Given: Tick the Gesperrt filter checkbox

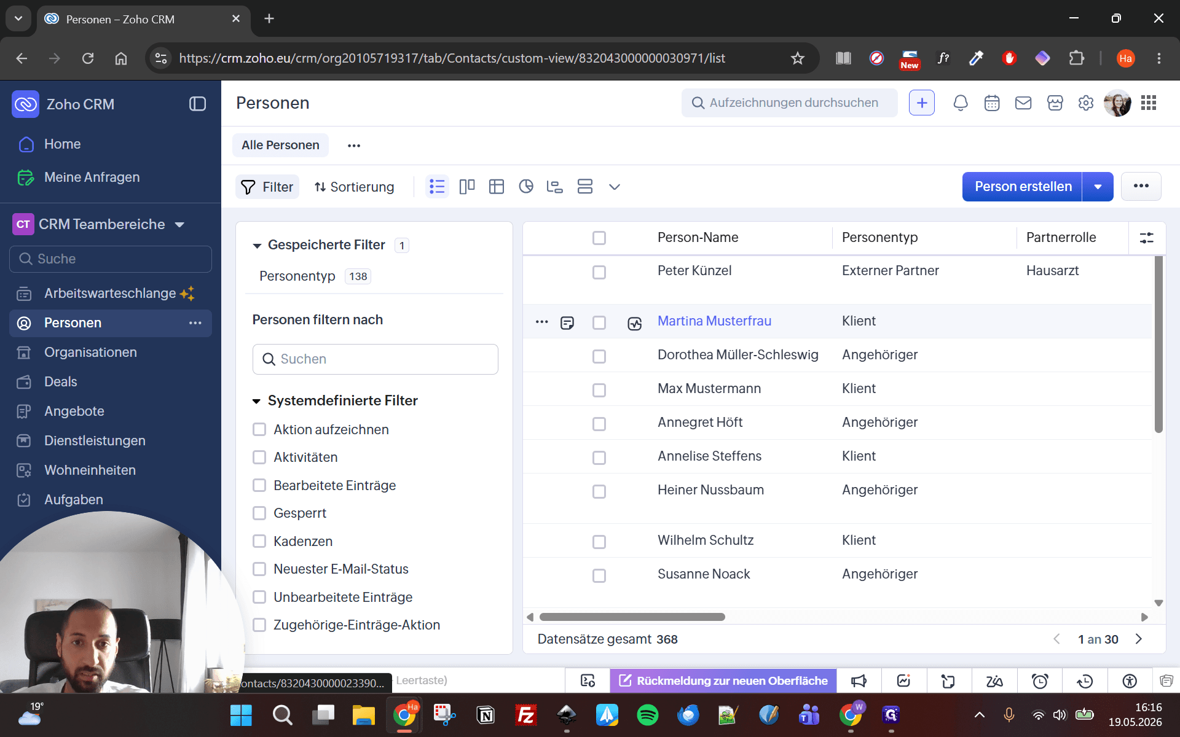Looking at the screenshot, I should [259, 513].
